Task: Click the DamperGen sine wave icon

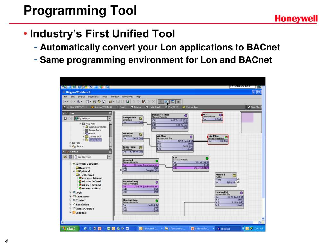Action: 141,118
